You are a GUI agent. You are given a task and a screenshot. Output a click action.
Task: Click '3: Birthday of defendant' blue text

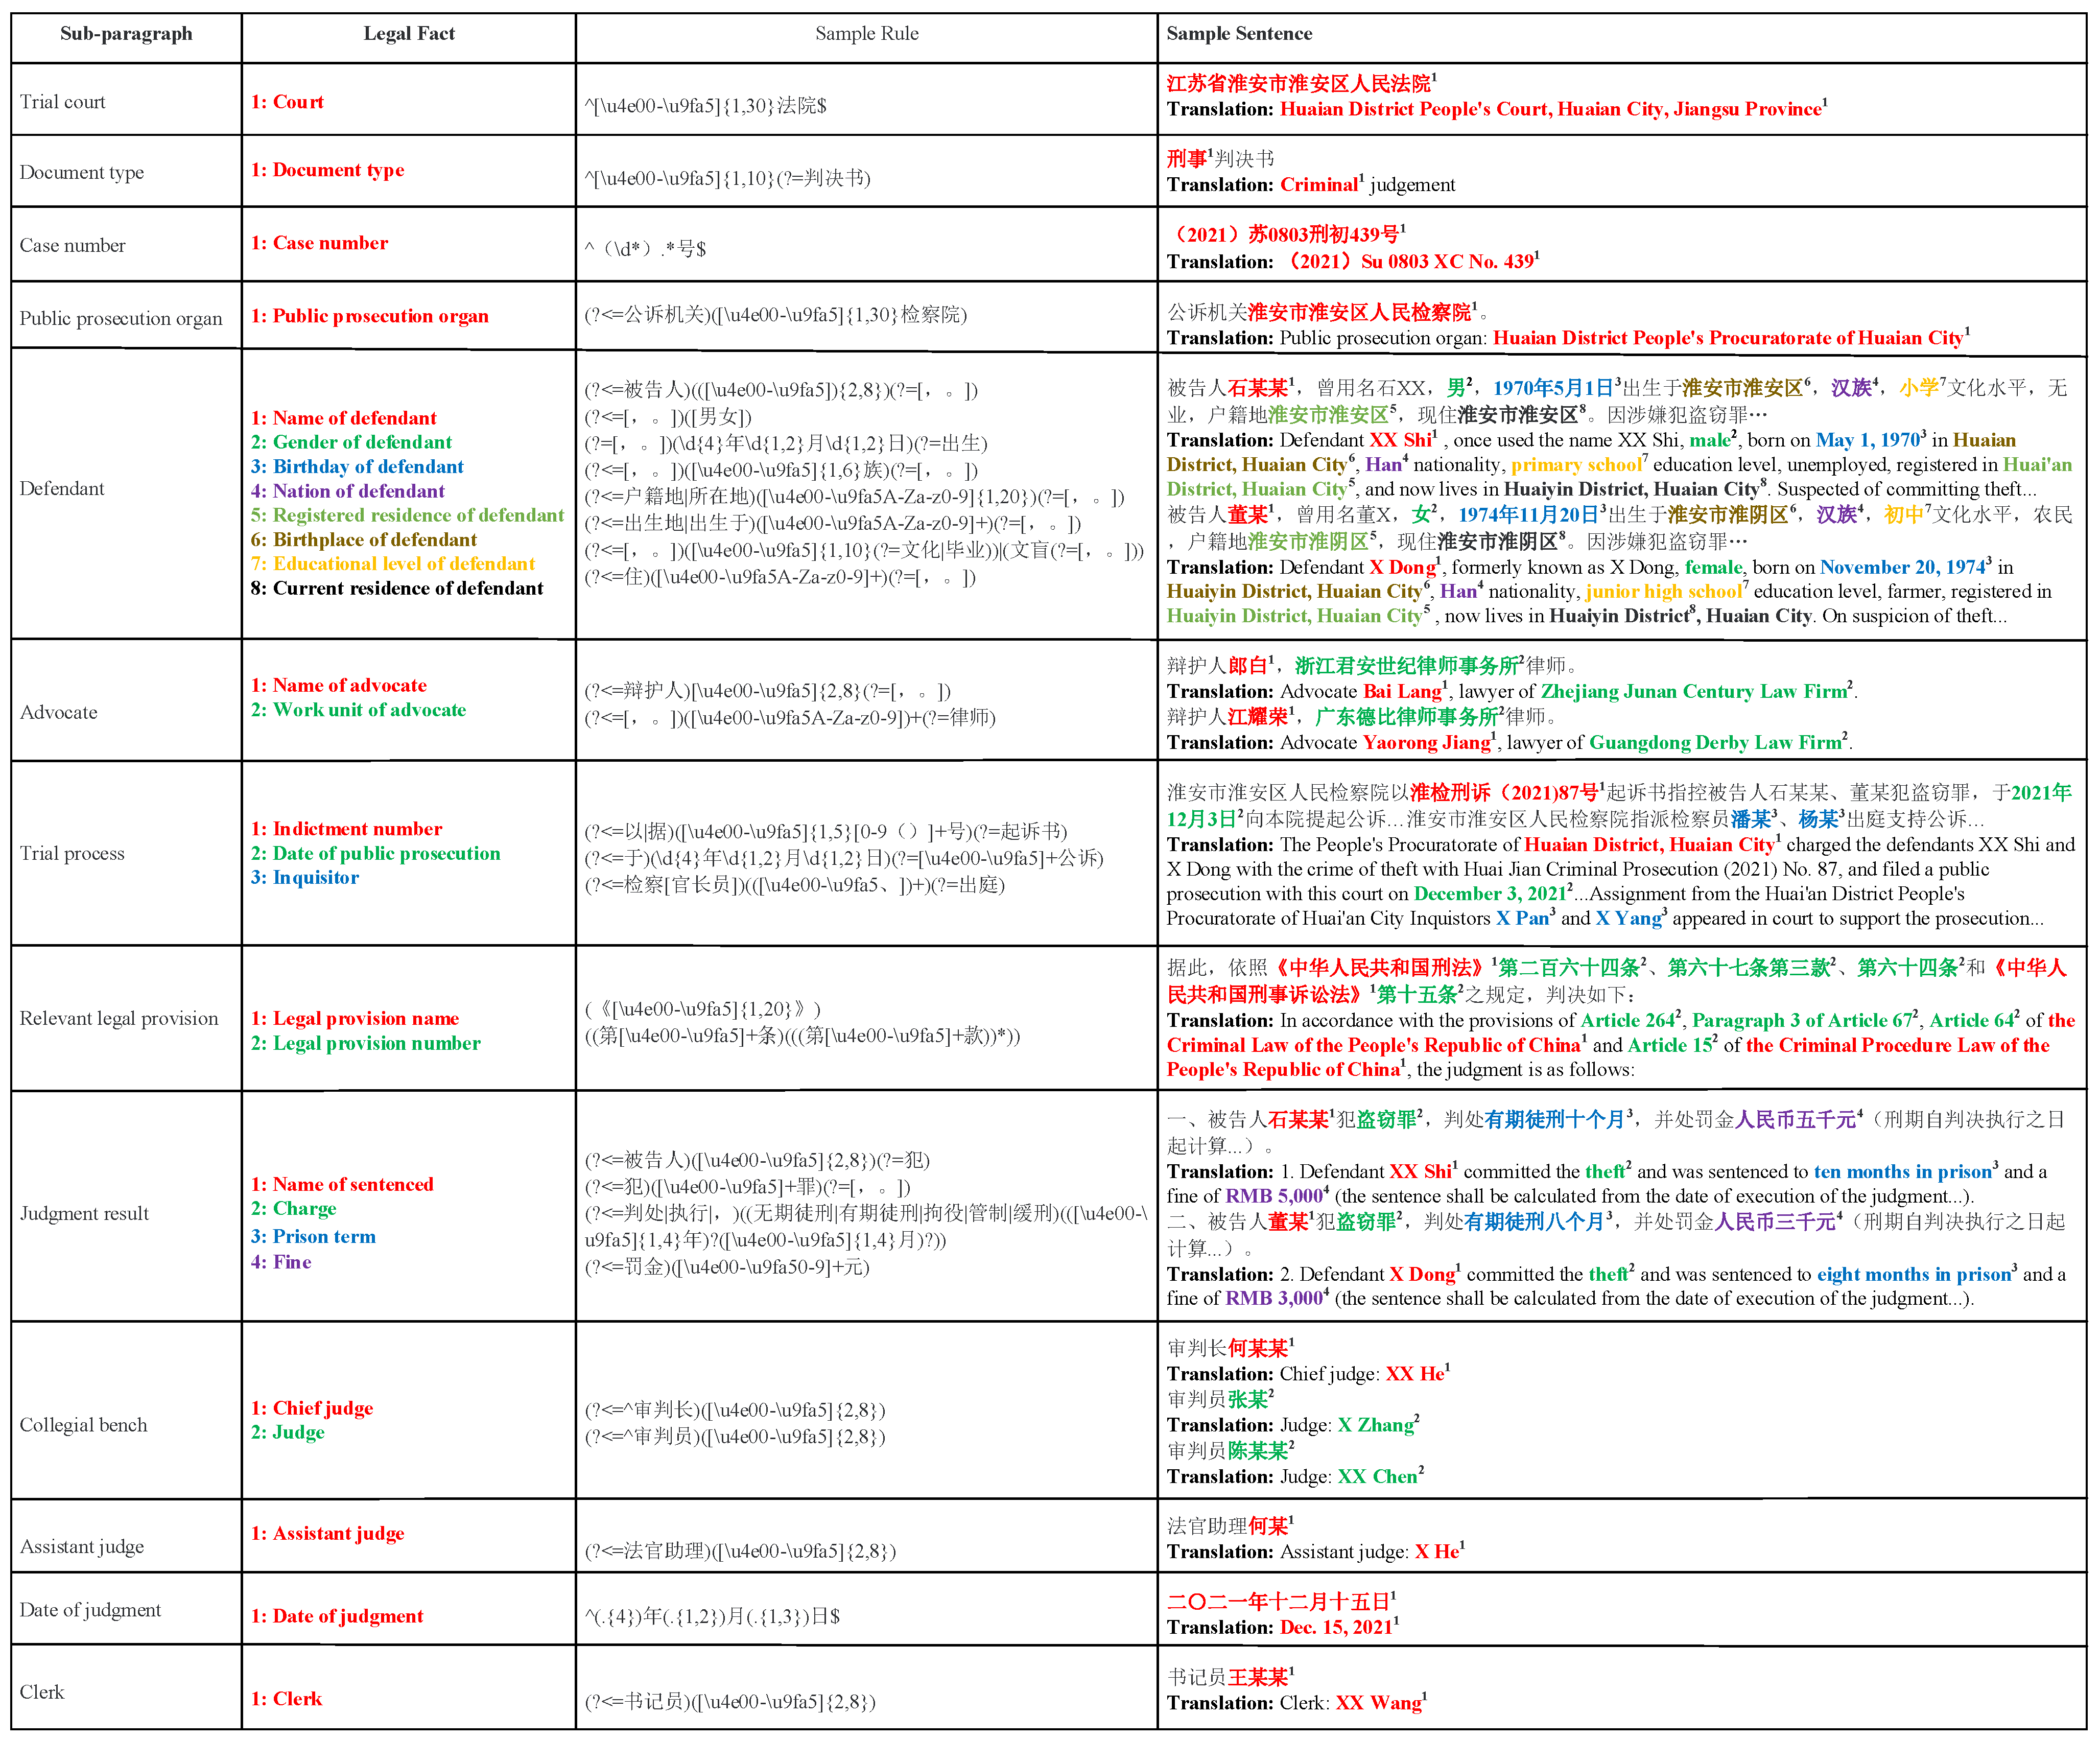(357, 467)
